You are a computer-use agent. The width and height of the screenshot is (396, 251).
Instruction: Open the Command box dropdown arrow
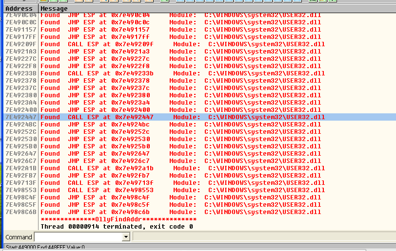(x=126, y=237)
